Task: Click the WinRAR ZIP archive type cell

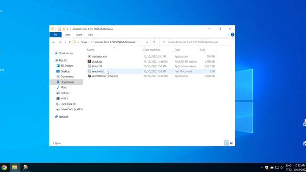Action: coord(186,62)
